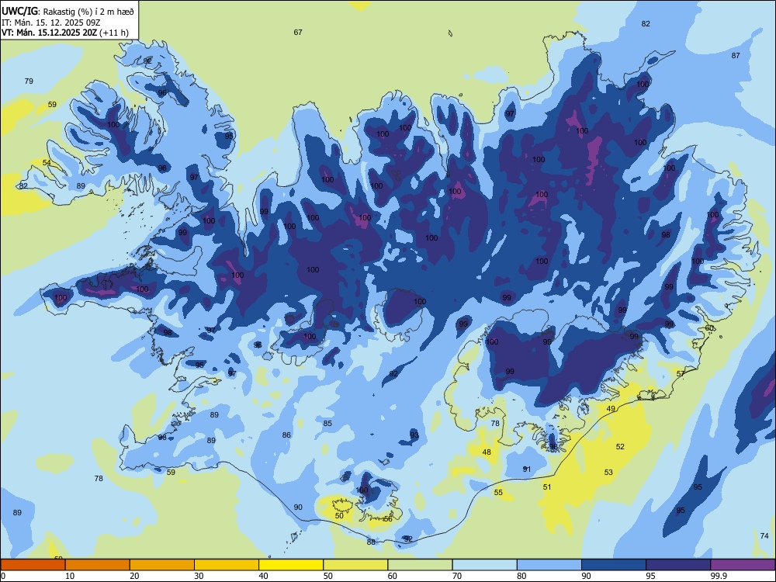Click the humidity value 67 over the sea

(x=298, y=32)
